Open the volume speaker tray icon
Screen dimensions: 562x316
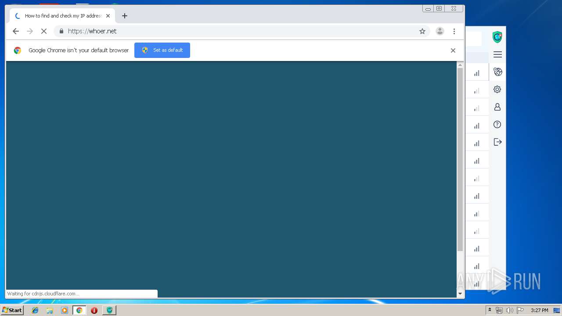tap(509, 310)
